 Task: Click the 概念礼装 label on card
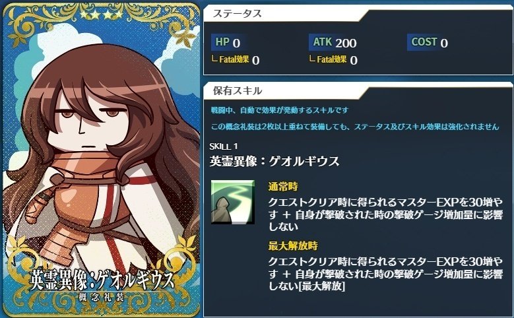[102, 298]
